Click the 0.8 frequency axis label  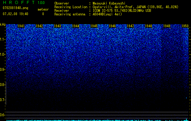[2, 85]
